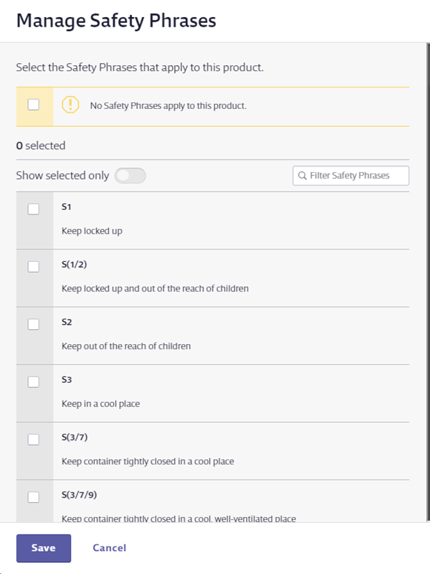Focus the Filter Safety Phrases search field
The image size is (430, 574).
351,176
